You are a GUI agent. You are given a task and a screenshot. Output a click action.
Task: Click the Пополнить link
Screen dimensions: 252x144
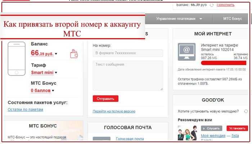[x=225, y=5]
